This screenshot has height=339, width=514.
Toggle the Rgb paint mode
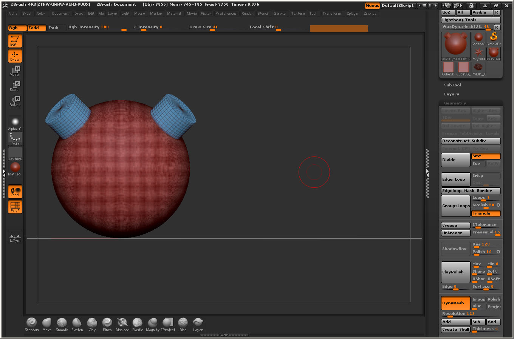pos(17,28)
